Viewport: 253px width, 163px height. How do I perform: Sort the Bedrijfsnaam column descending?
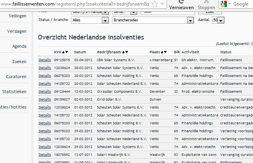point(127,52)
